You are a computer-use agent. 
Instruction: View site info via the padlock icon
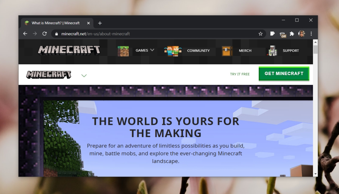56,34
